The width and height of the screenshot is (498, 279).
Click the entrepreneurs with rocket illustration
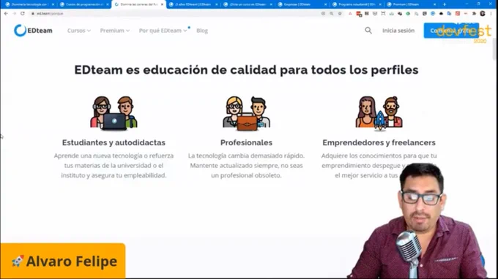tap(379, 113)
